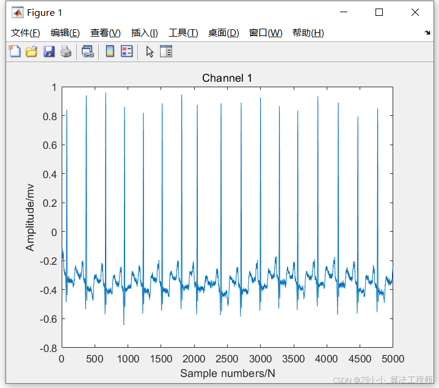Click the 5000 x-axis tick label
439x388 pixels.
click(x=393, y=359)
